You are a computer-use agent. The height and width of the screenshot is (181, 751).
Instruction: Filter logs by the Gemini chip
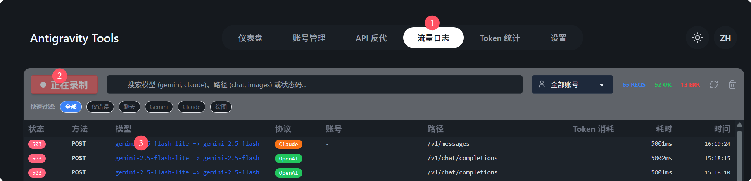(159, 107)
